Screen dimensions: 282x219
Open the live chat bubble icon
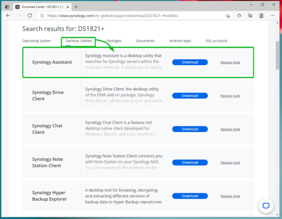(x=266, y=206)
